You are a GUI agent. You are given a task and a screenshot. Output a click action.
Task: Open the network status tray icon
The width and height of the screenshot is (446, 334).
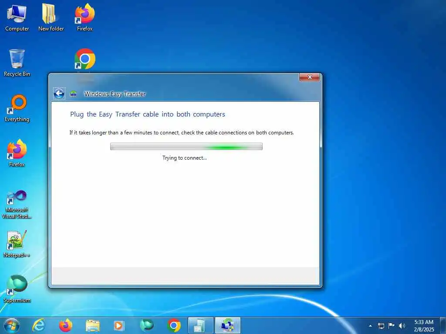point(381,326)
